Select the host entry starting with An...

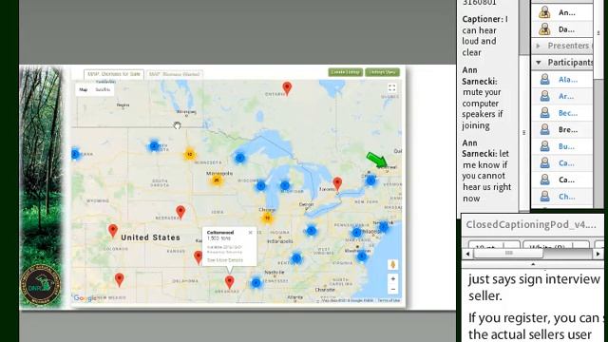[x=561, y=12]
